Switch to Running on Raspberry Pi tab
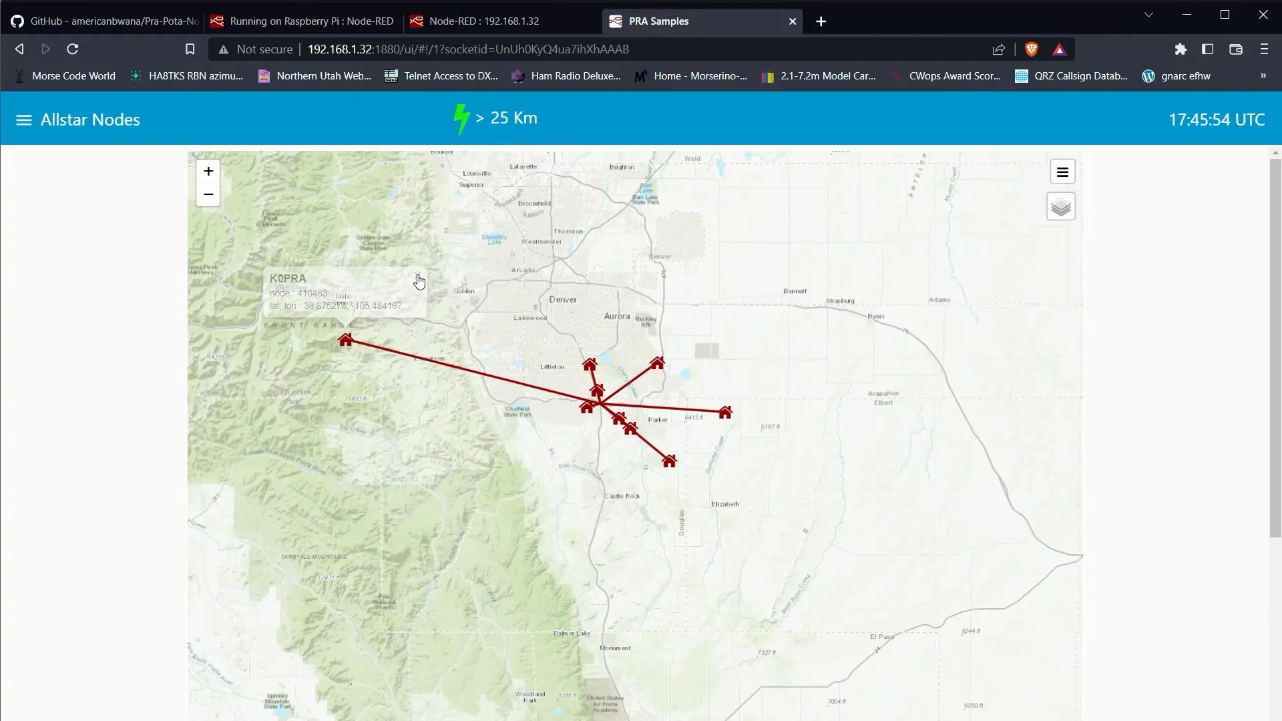Screen dimensions: 1282x721 tap(304, 21)
